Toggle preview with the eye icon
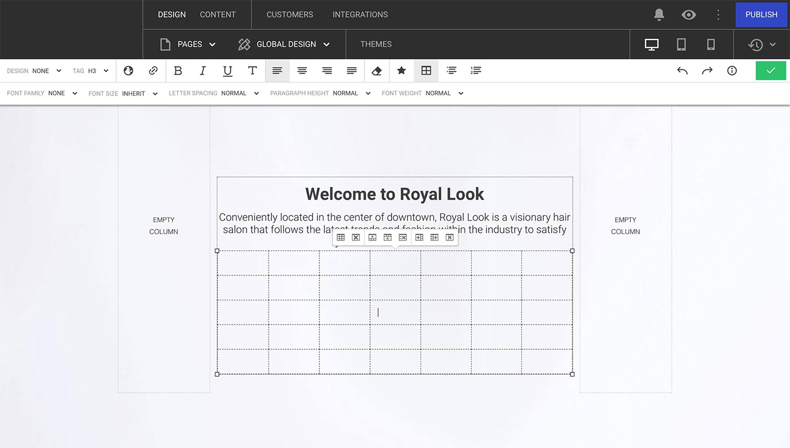The image size is (790, 448). (x=688, y=15)
